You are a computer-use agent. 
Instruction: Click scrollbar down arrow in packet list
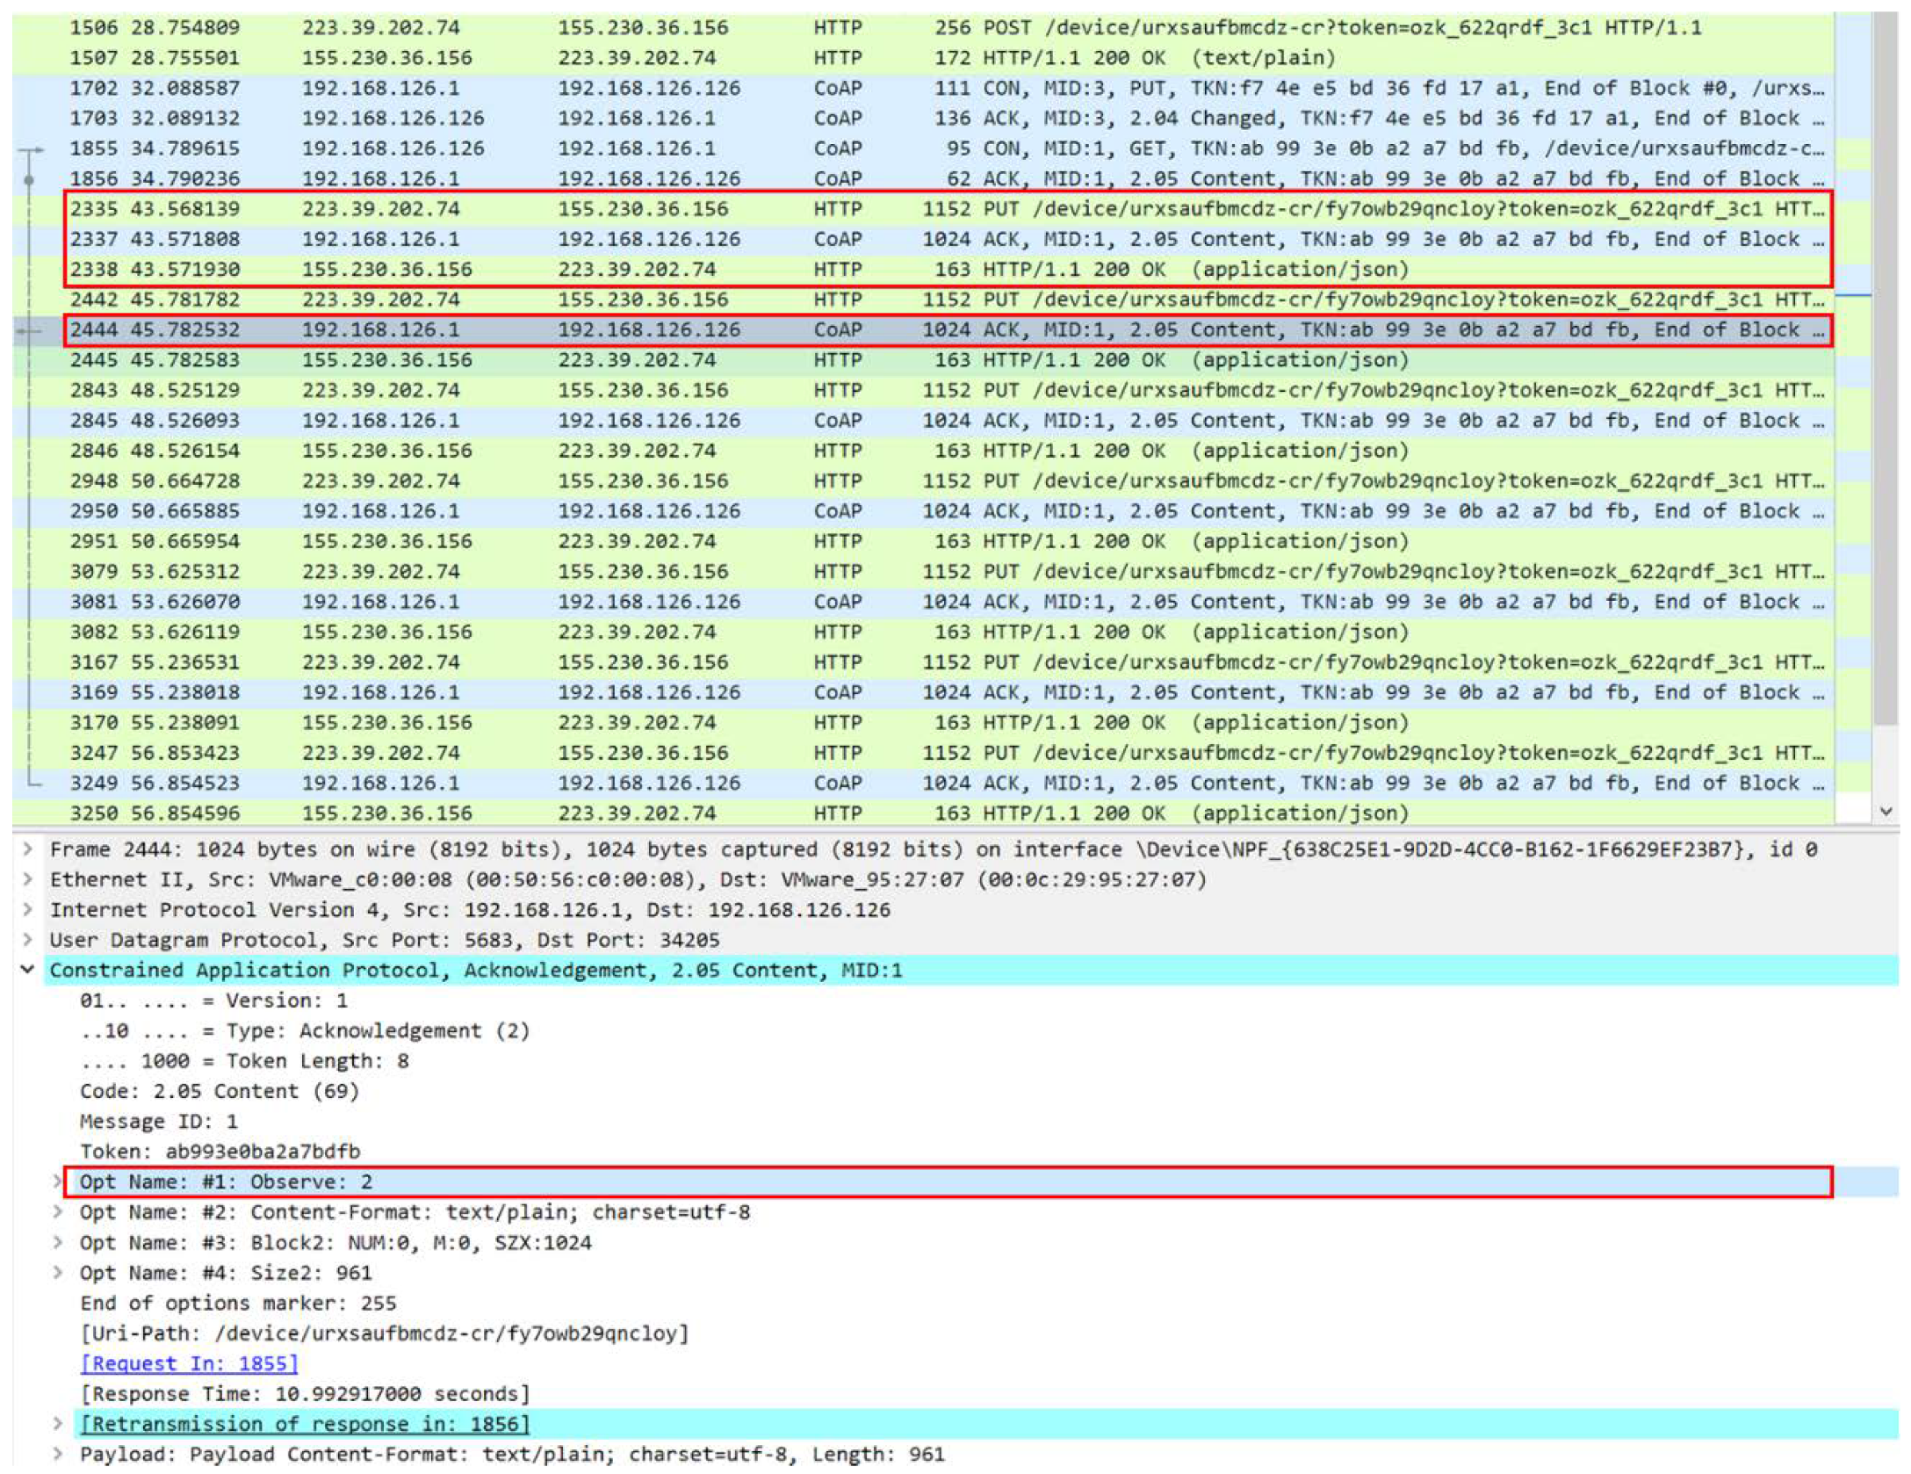1886,811
